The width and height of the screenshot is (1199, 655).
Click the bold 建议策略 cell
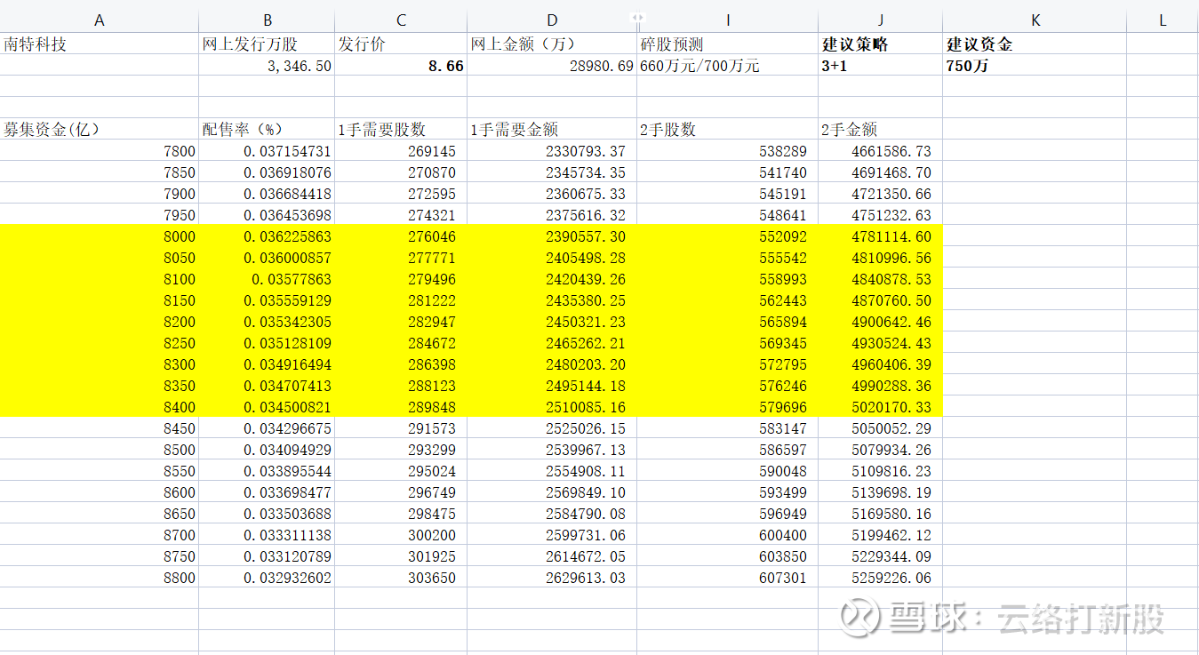tap(881, 44)
